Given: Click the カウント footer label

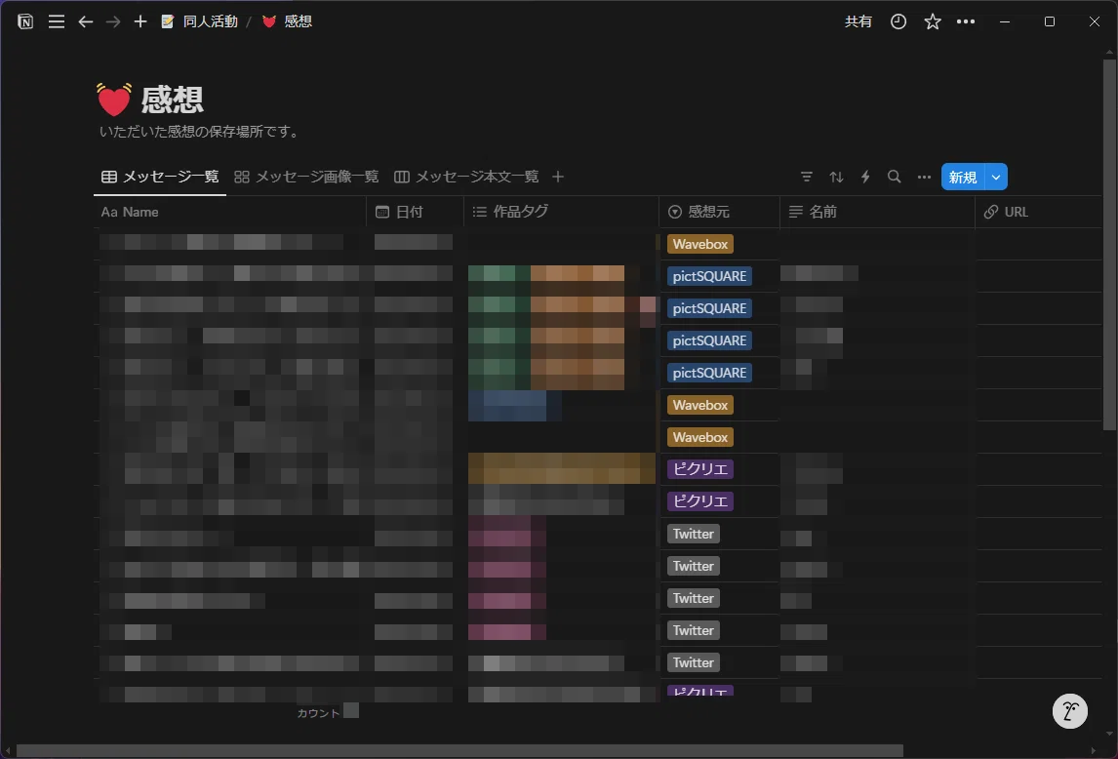Looking at the screenshot, I should pyautogui.click(x=318, y=712).
